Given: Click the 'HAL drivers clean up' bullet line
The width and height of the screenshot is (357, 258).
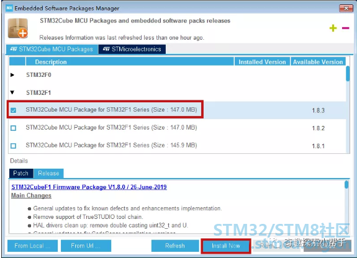Looking at the screenshot, I should [111, 225].
